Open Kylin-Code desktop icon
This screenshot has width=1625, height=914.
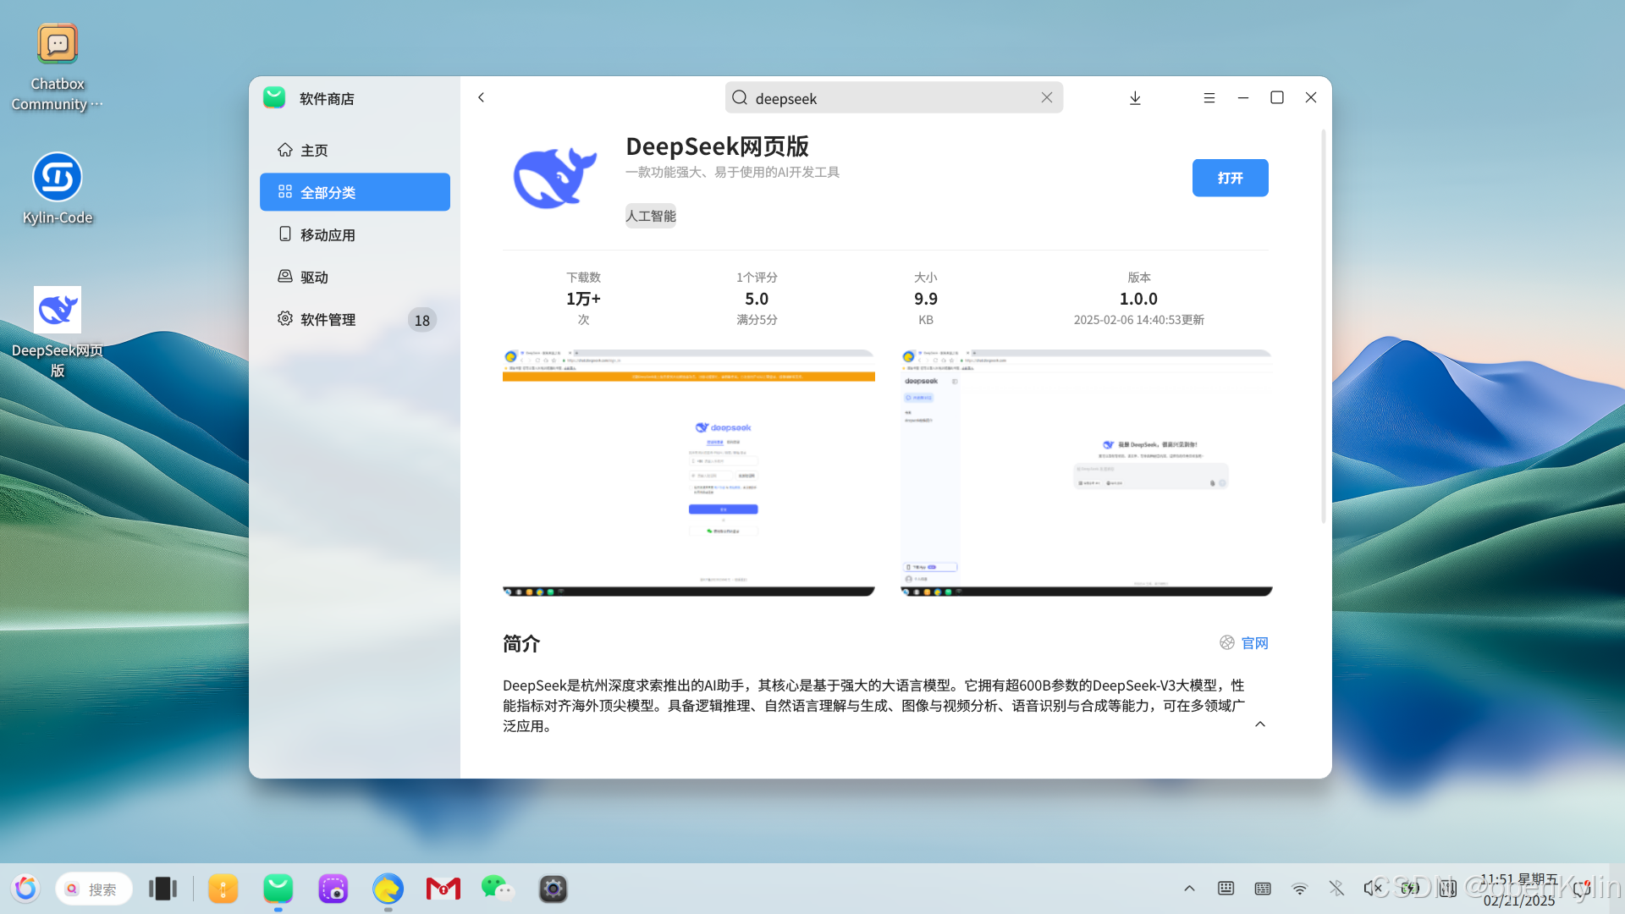(58, 177)
